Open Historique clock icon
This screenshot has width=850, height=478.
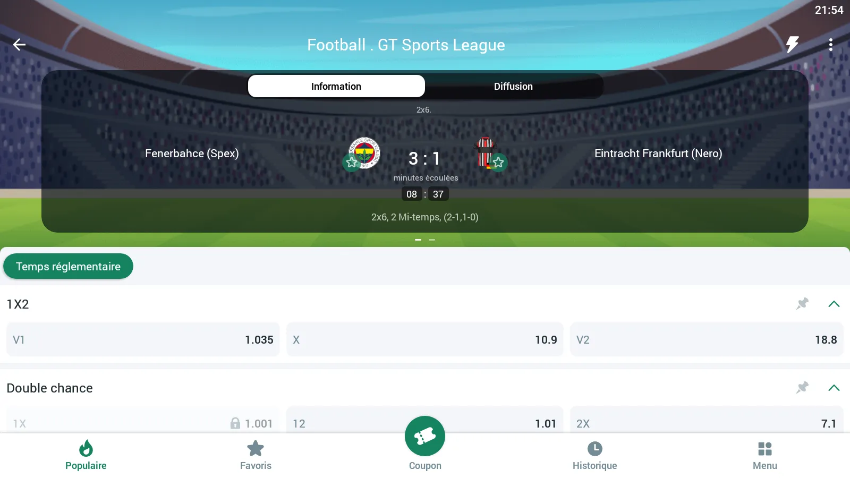coord(594,449)
